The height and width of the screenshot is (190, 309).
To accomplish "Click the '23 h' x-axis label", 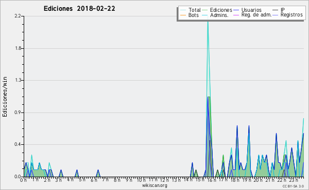I will (x=294, y=180).
